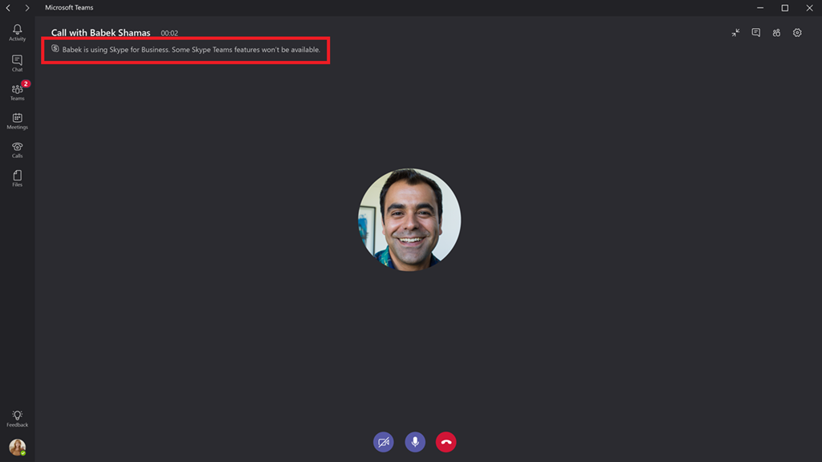Show the conversation chat panel
822x462 pixels.
(x=756, y=32)
